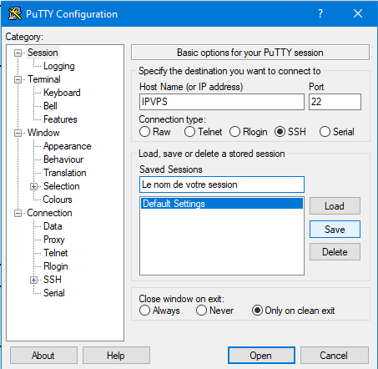Select the Telnet connection type radio
Screen dimensions: 378x369
pyautogui.click(x=189, y=132)
